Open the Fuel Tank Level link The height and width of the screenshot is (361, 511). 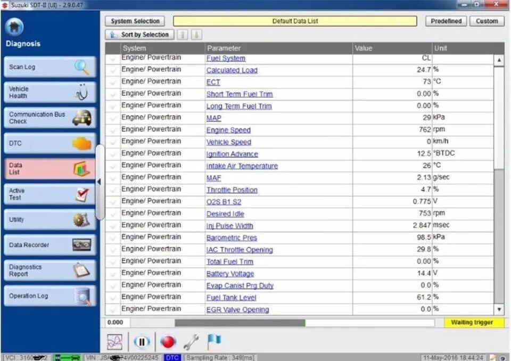point(232,298)
